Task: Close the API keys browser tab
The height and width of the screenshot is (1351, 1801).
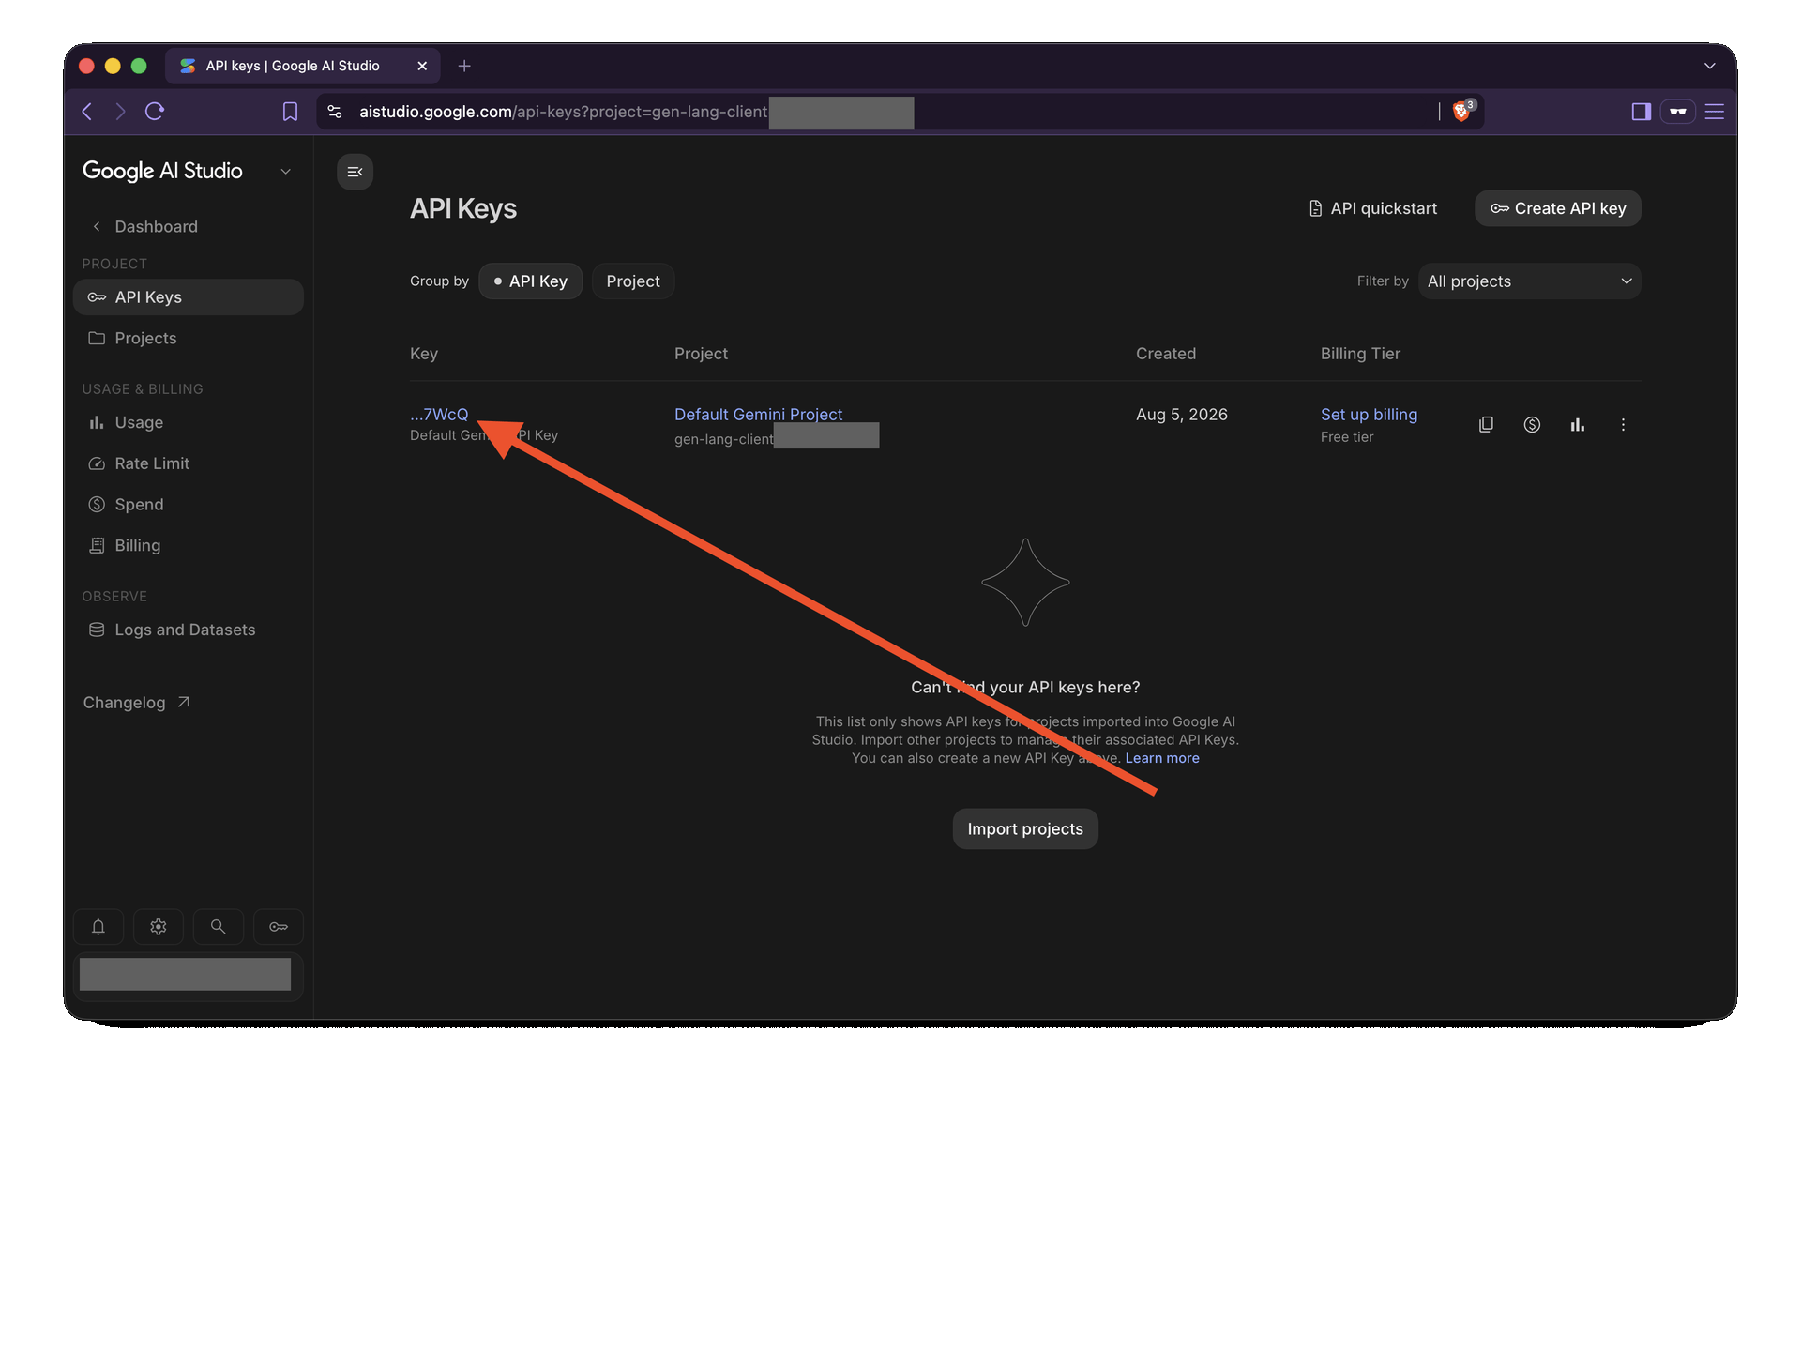Action: pyautogui.click(x=422, y=66)
